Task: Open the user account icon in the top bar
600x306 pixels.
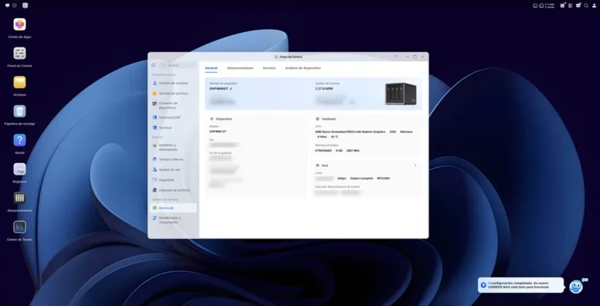Action: (593, 5)
